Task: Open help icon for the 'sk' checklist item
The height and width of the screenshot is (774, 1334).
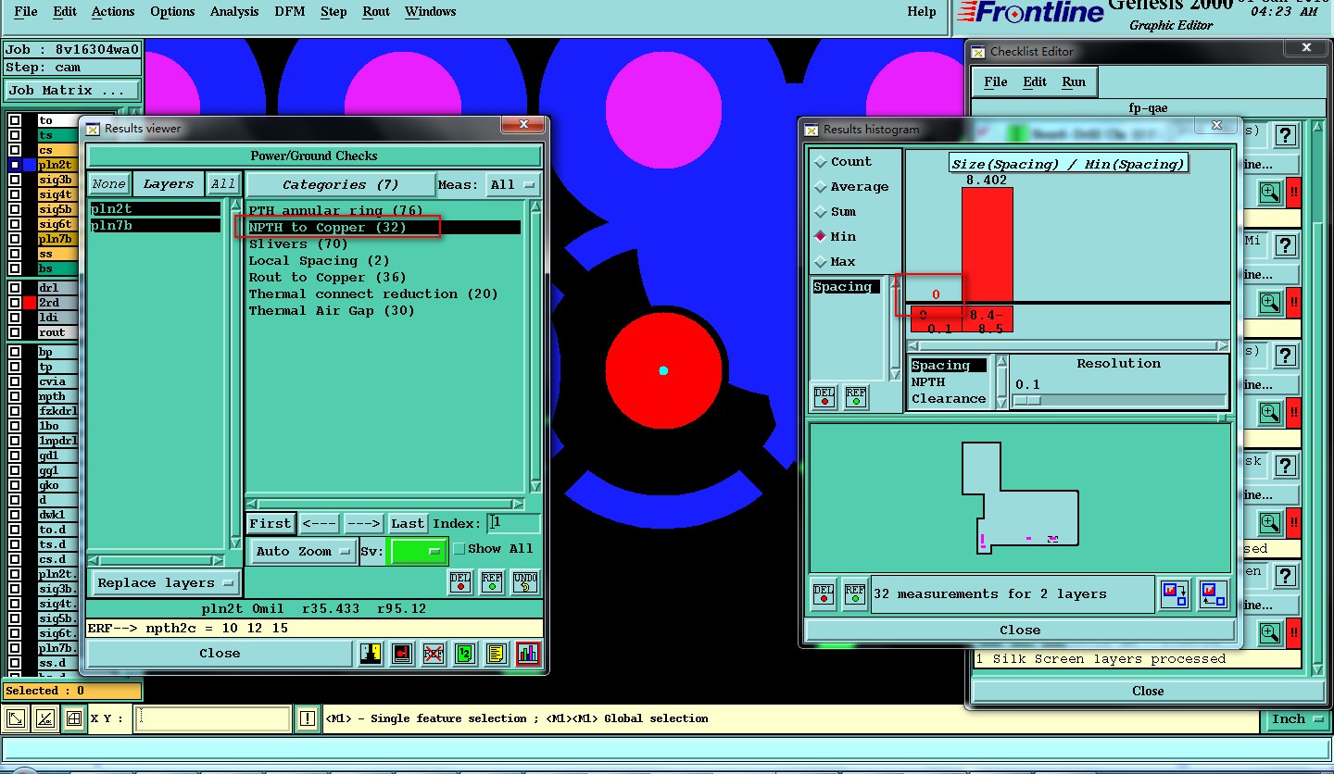Action: point(1285,465)
